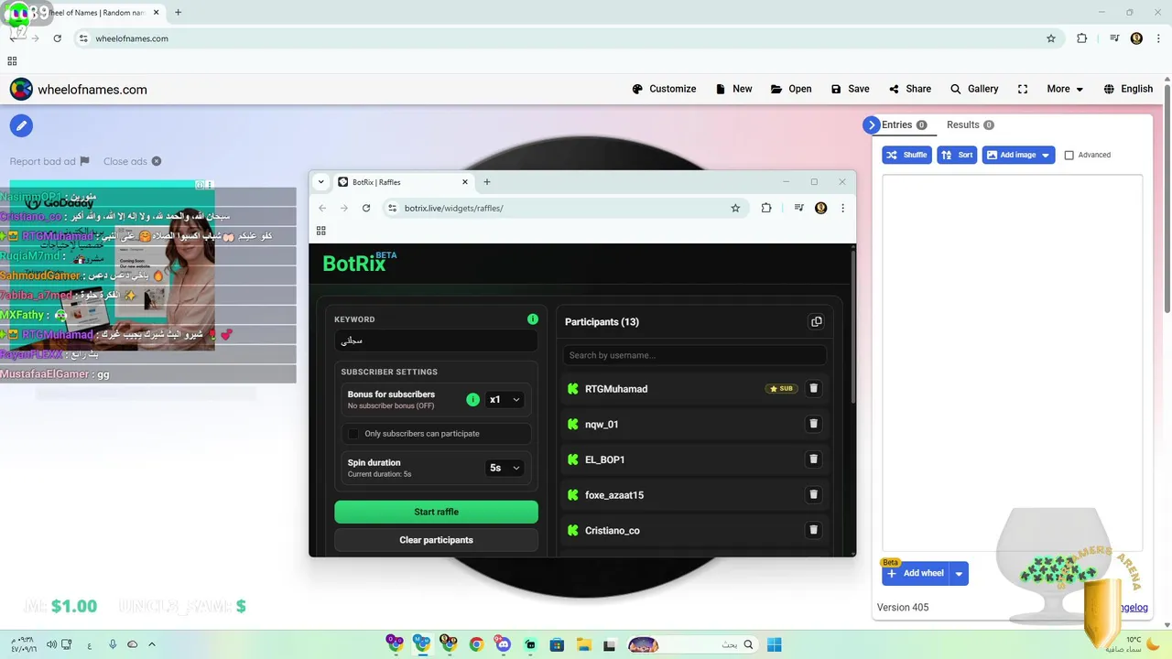Viewport: 1172px width, 659px height.
Task: Open the Gallery in wheel toolbar
Action: [x=974, y=89]
